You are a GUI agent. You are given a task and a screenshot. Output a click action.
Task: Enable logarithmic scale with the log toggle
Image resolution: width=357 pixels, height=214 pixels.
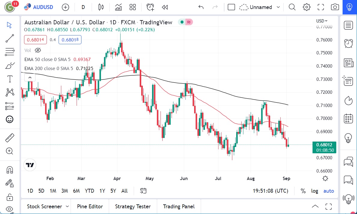click(x=314, y=191)
